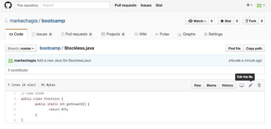
Task: Star the bootcamp repository
Action: pyautogui.click(x=226, y=21)
